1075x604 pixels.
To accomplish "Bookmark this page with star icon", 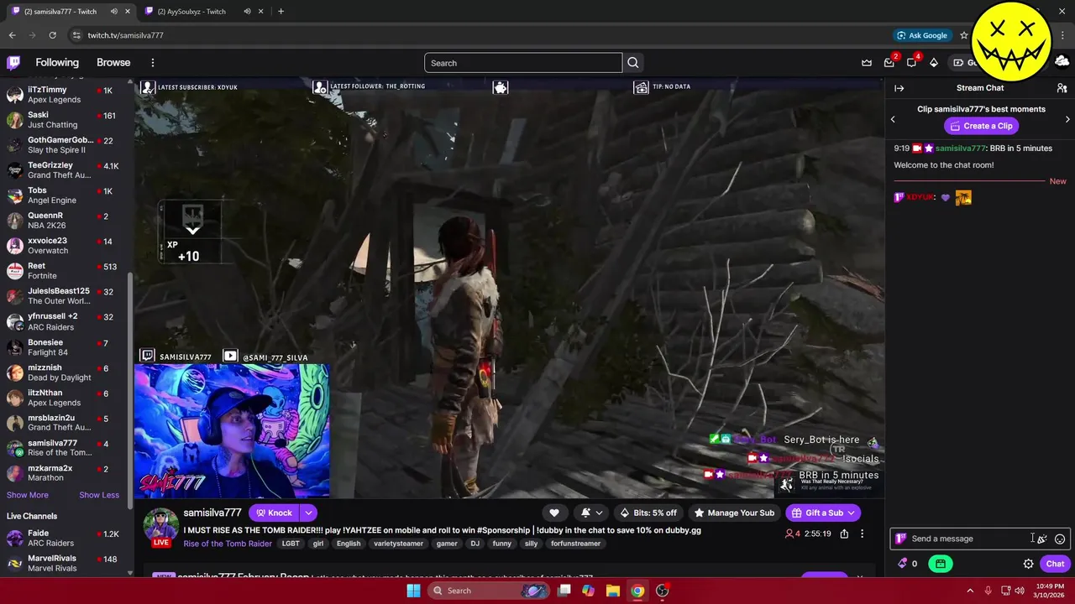I will (x=964, y=35).
